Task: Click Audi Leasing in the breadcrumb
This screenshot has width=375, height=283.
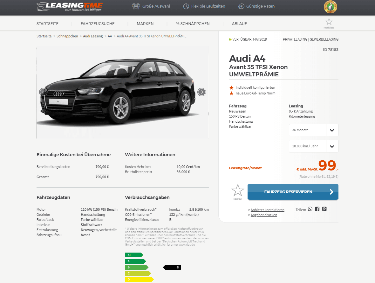Action: tap(93, 36)
